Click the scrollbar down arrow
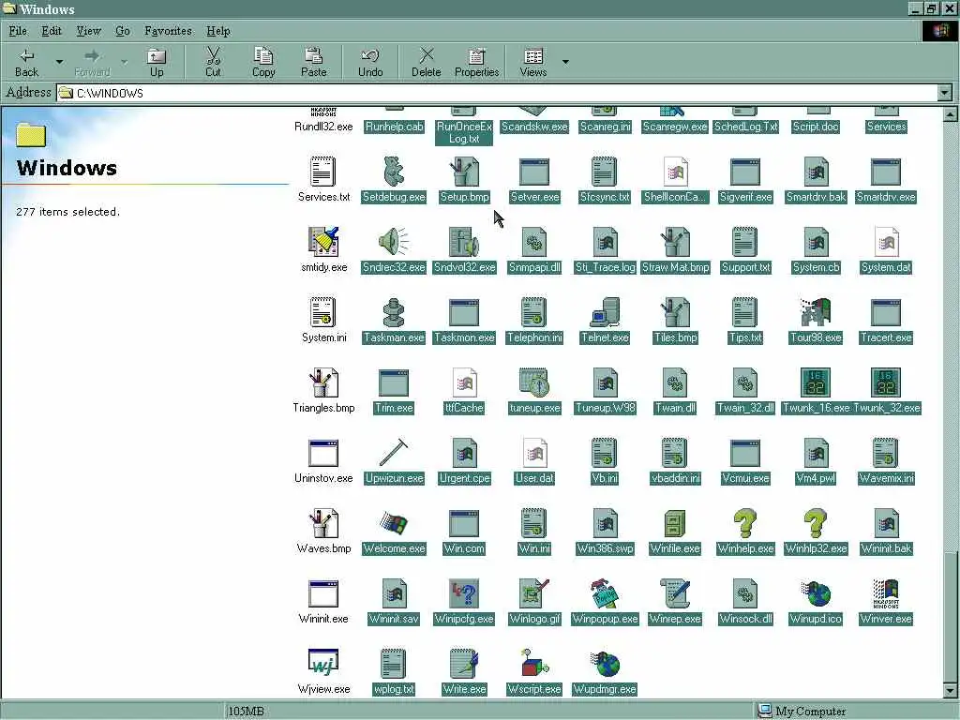This screenshot has height=720, width=960. coord(951,691)
